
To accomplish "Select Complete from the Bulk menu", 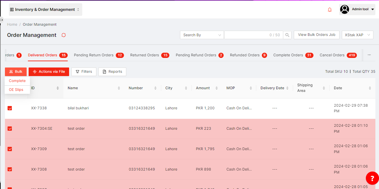I will pyautogui.click(x=17, y=81).
